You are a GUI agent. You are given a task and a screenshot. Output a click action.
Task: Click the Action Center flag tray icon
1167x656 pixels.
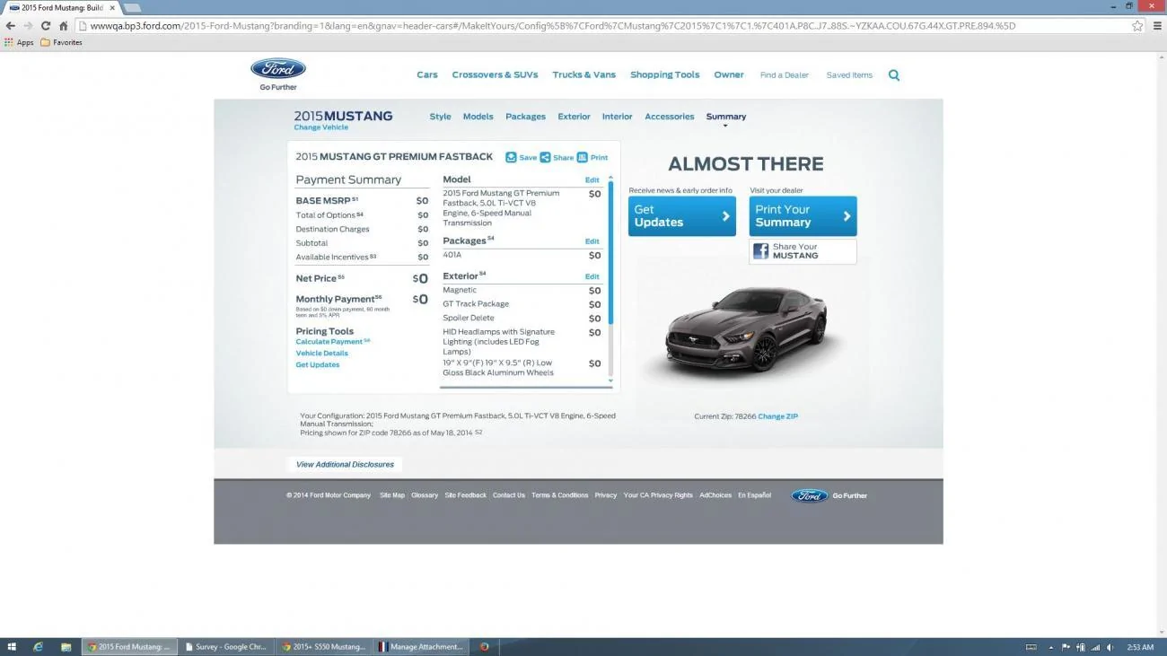click(x=1066, y=647)
